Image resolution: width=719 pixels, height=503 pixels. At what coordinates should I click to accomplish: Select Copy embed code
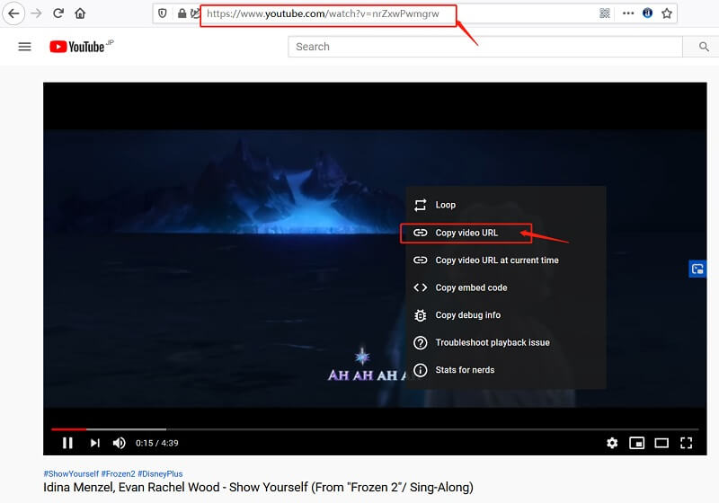tap(506, 287)
